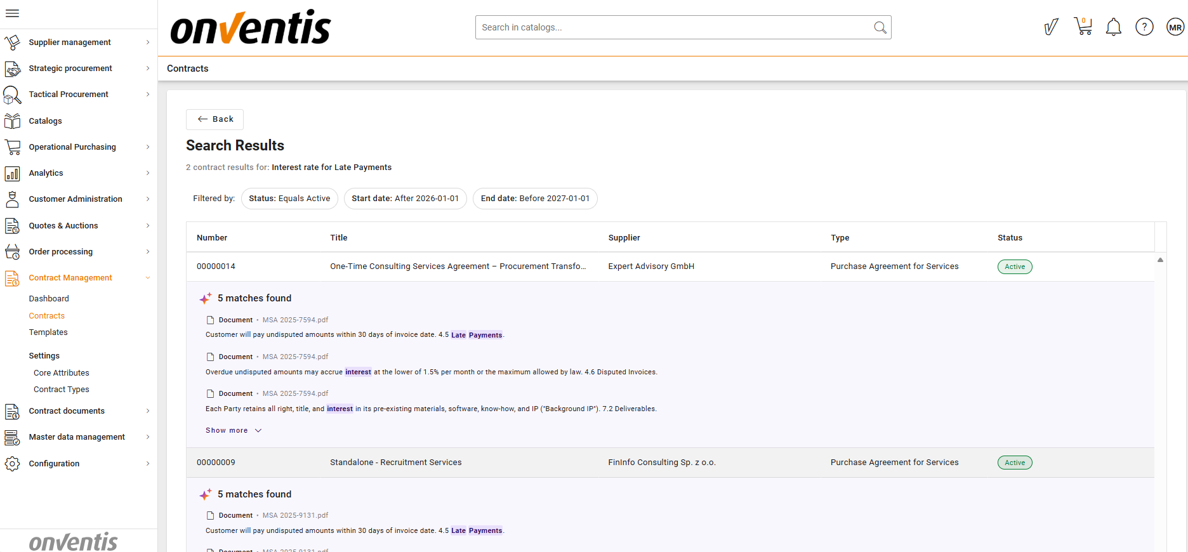Open the MR user profile avatar

(1175, 27)
